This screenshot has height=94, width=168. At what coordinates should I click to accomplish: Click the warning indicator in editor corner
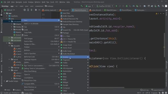coord(157,14)
